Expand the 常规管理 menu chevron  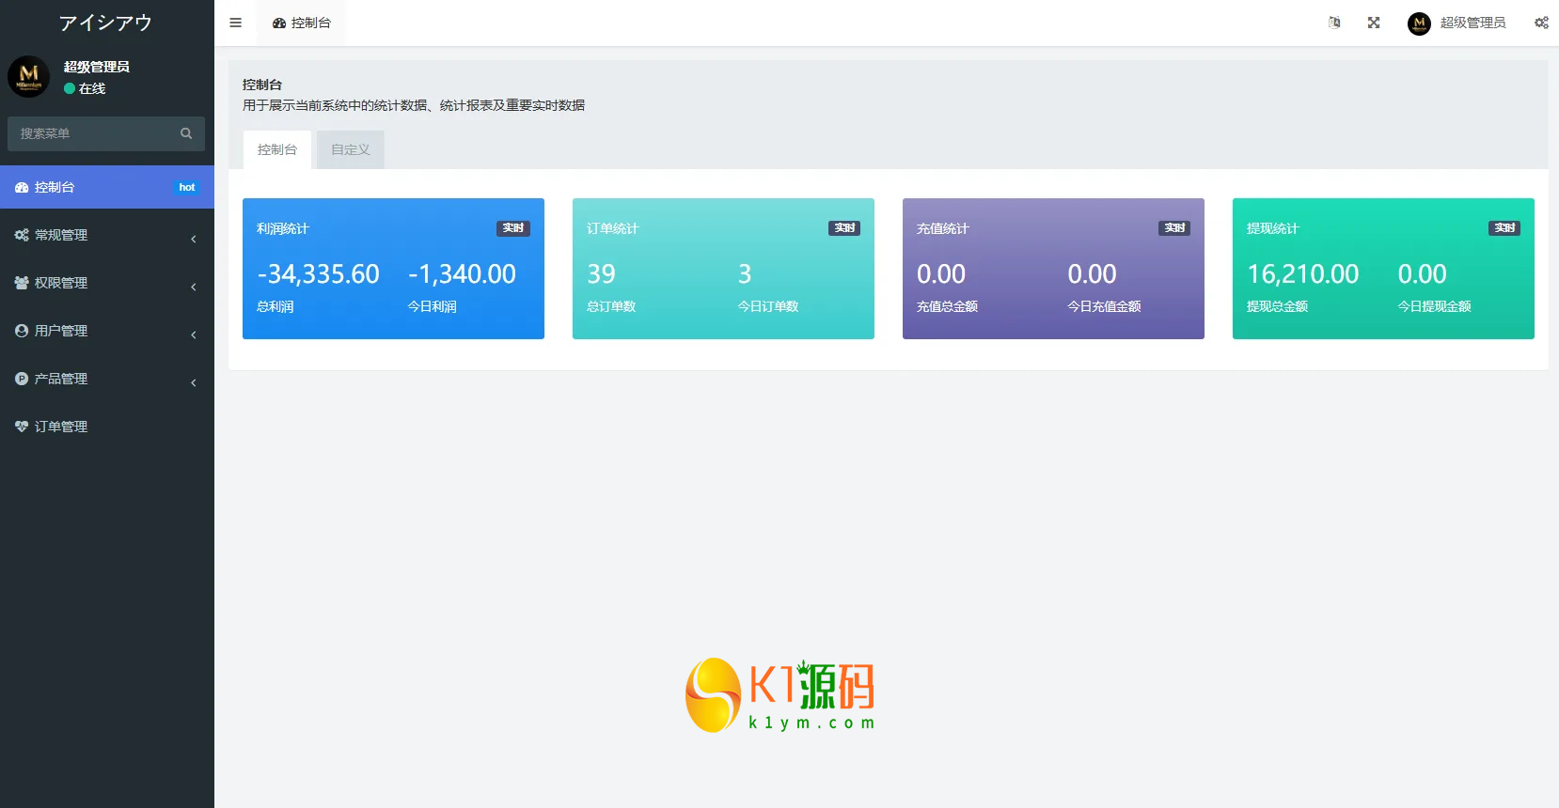coord(194,239)
